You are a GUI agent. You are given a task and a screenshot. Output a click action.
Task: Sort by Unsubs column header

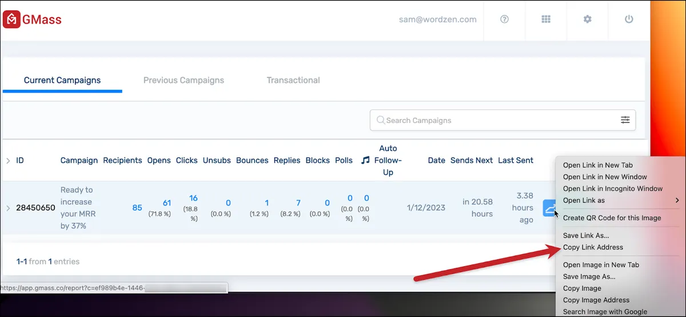coord(217,160)
